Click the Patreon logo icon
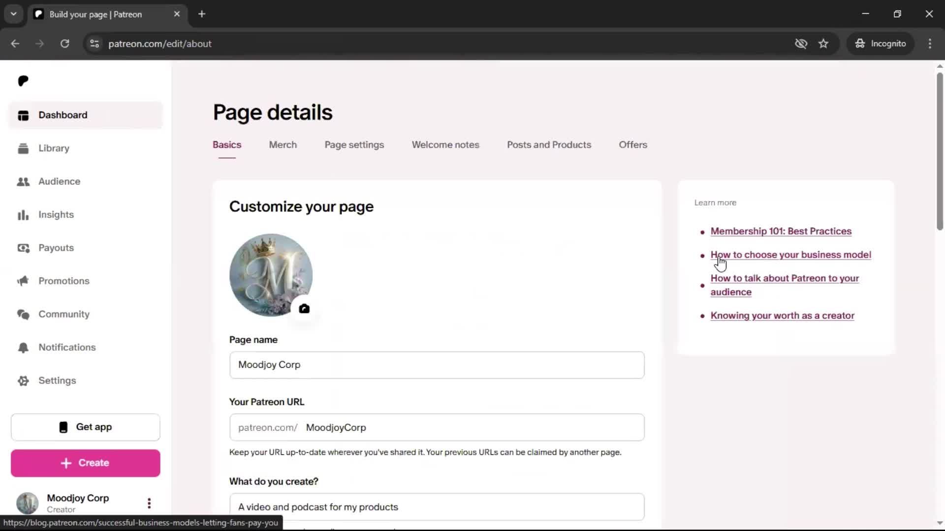Viewport: 945px width, 531px height. [23, 81]
